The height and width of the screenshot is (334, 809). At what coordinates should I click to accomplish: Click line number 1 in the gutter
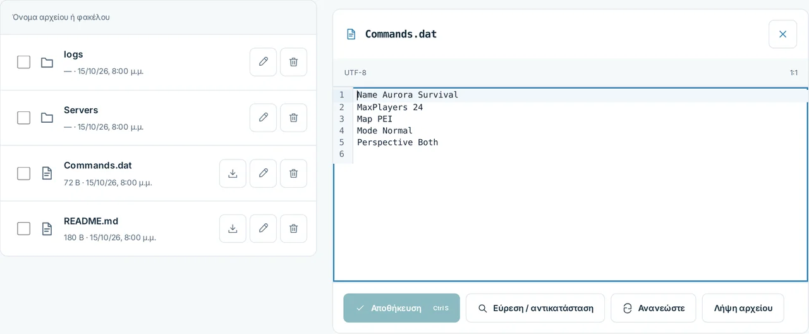pos(341,95)
